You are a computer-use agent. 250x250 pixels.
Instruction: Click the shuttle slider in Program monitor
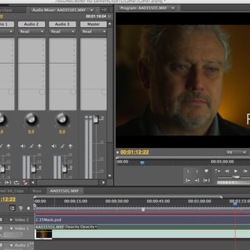tap(235, 177)
